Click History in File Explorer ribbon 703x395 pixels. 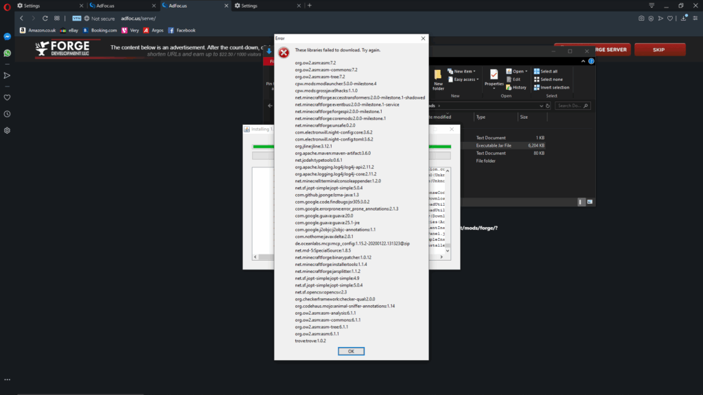[516, 87]
